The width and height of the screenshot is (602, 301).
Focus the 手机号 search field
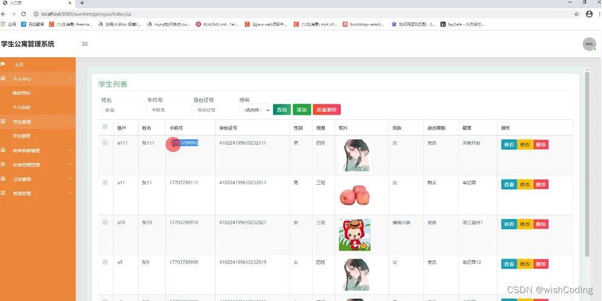point(168,110)
